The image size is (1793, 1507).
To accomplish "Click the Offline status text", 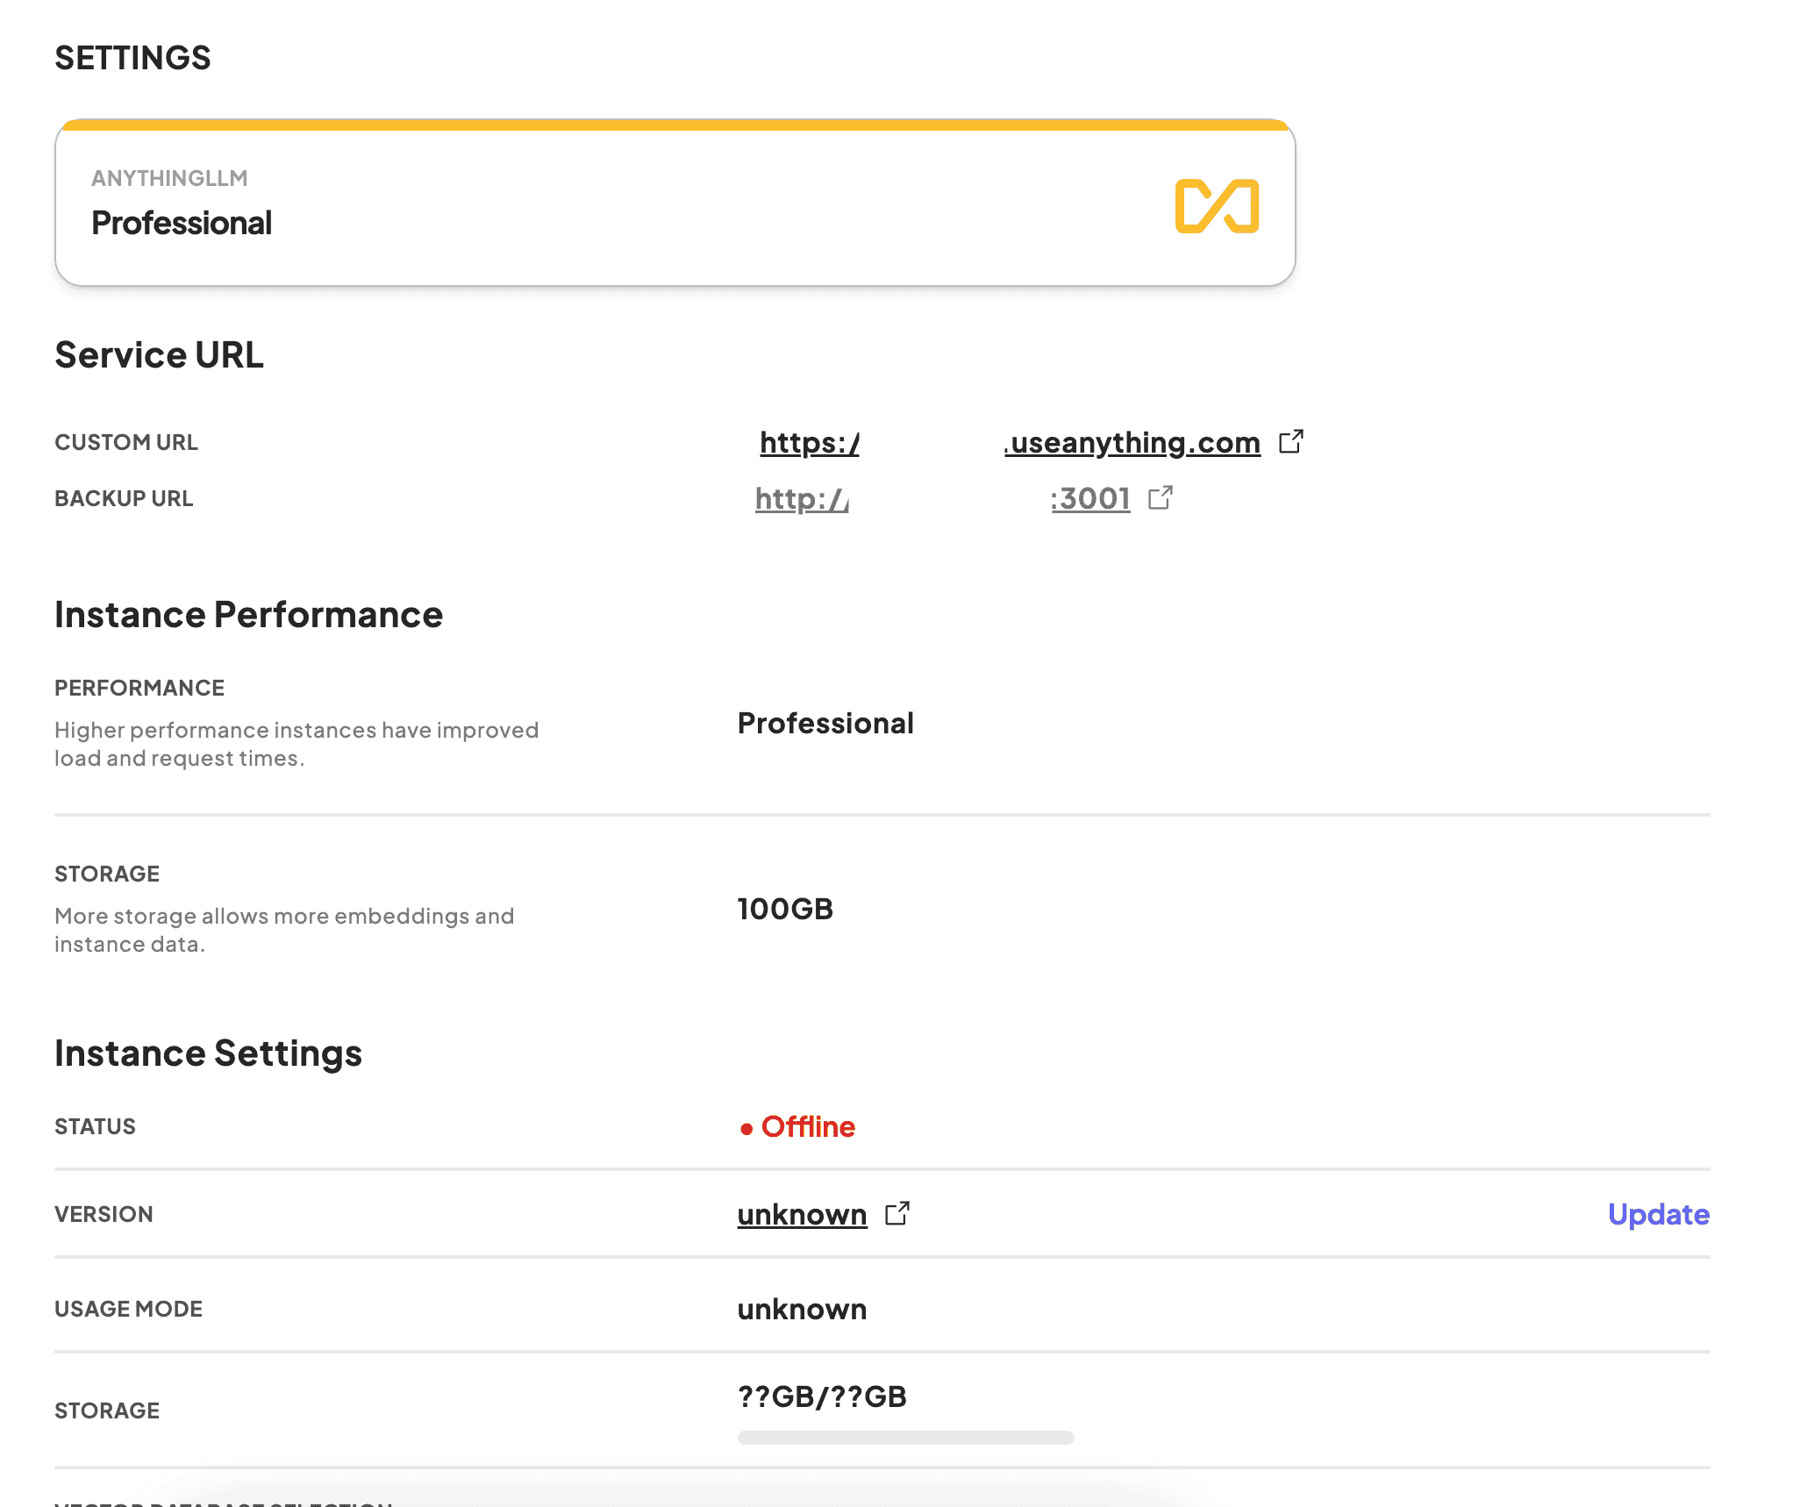I will (808, 1126).
